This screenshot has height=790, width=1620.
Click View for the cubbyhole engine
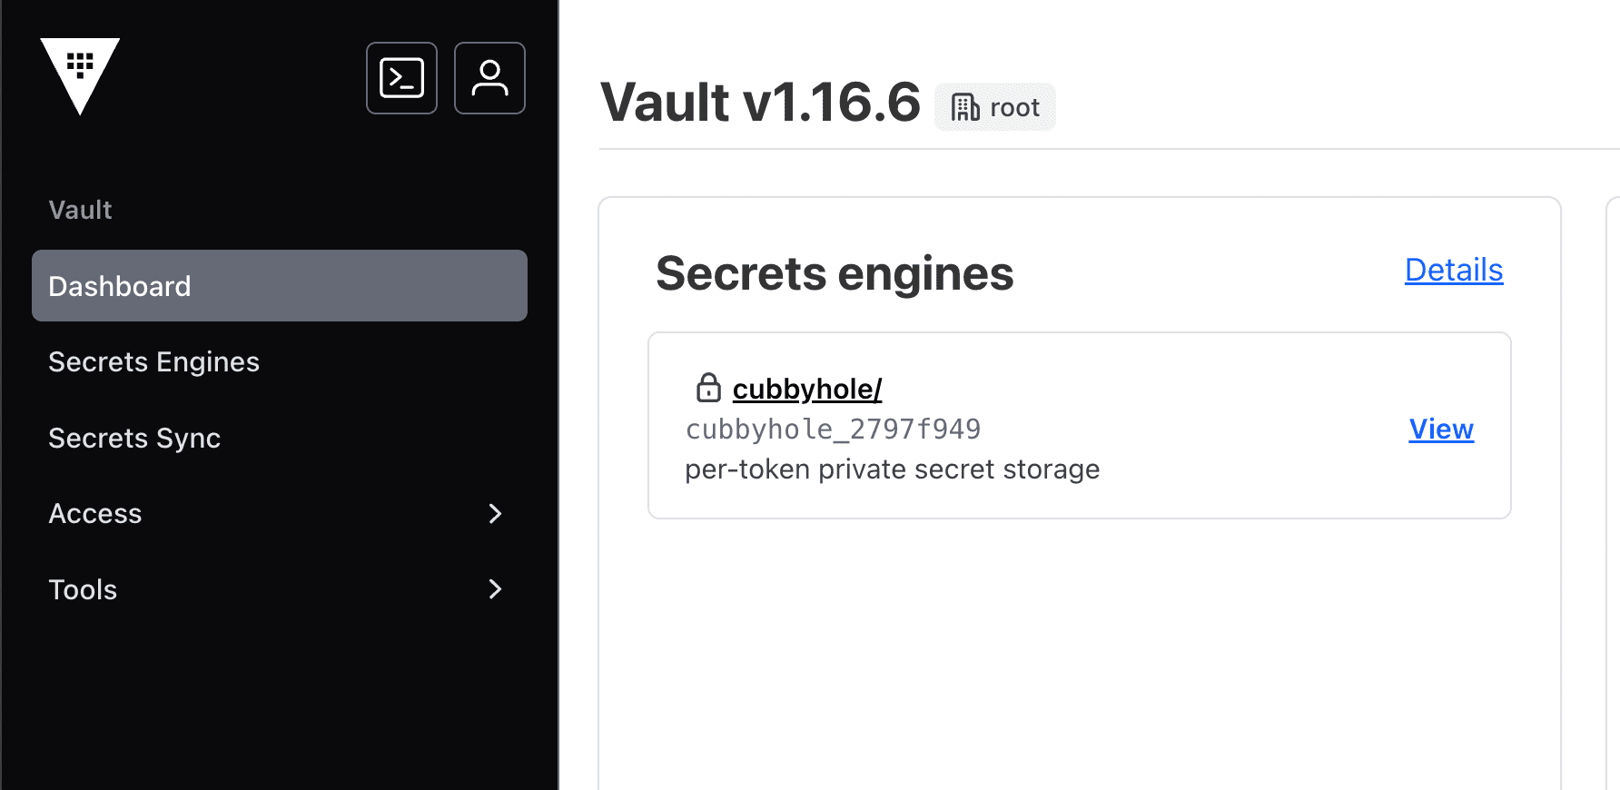click(1440, 430)
